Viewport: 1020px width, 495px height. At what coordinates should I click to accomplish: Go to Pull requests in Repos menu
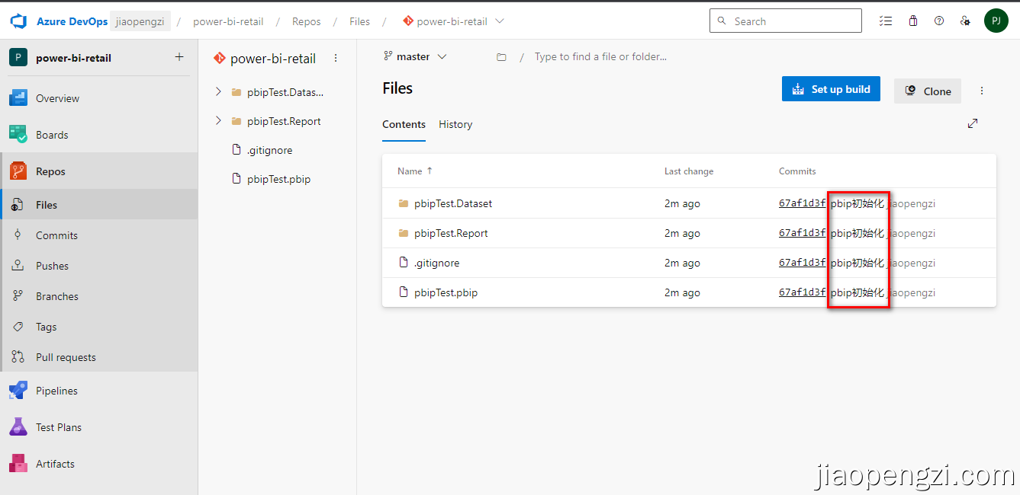66,357
